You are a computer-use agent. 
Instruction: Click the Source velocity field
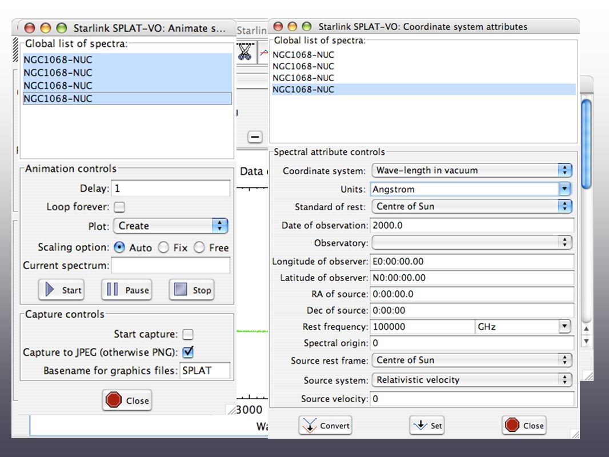click(472, 399)
